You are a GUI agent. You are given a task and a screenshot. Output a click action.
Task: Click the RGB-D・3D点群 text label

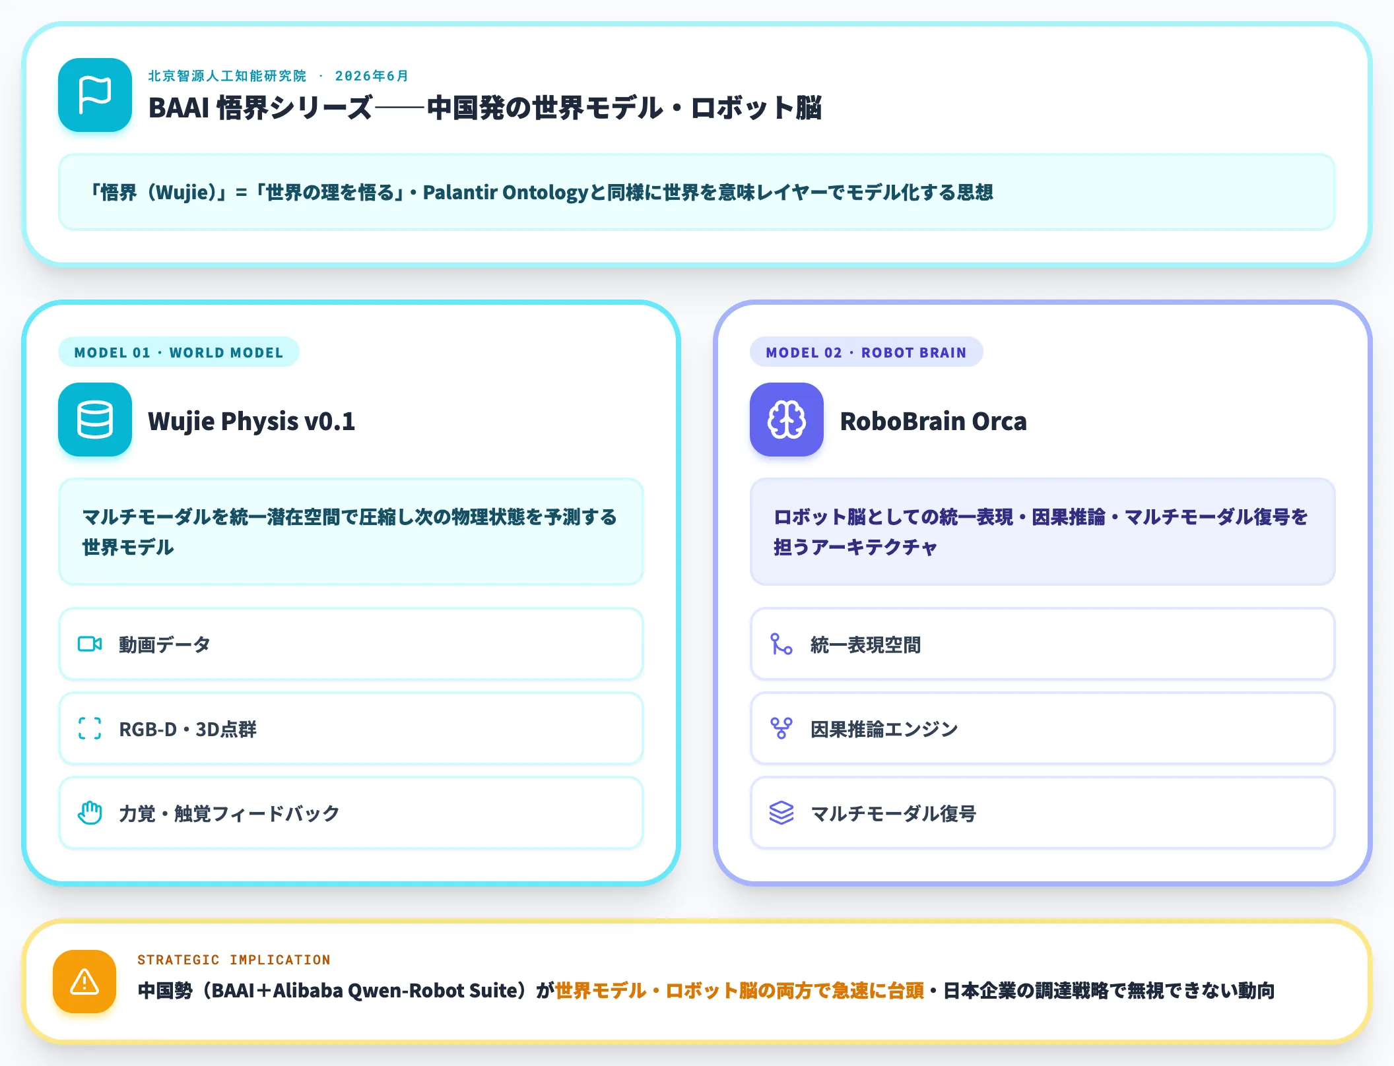pyautogui.click(x=188, y=729)
